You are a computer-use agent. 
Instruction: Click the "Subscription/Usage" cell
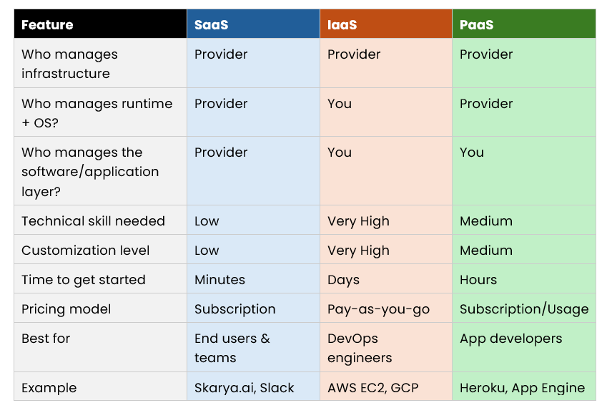[x=524, y=309]
